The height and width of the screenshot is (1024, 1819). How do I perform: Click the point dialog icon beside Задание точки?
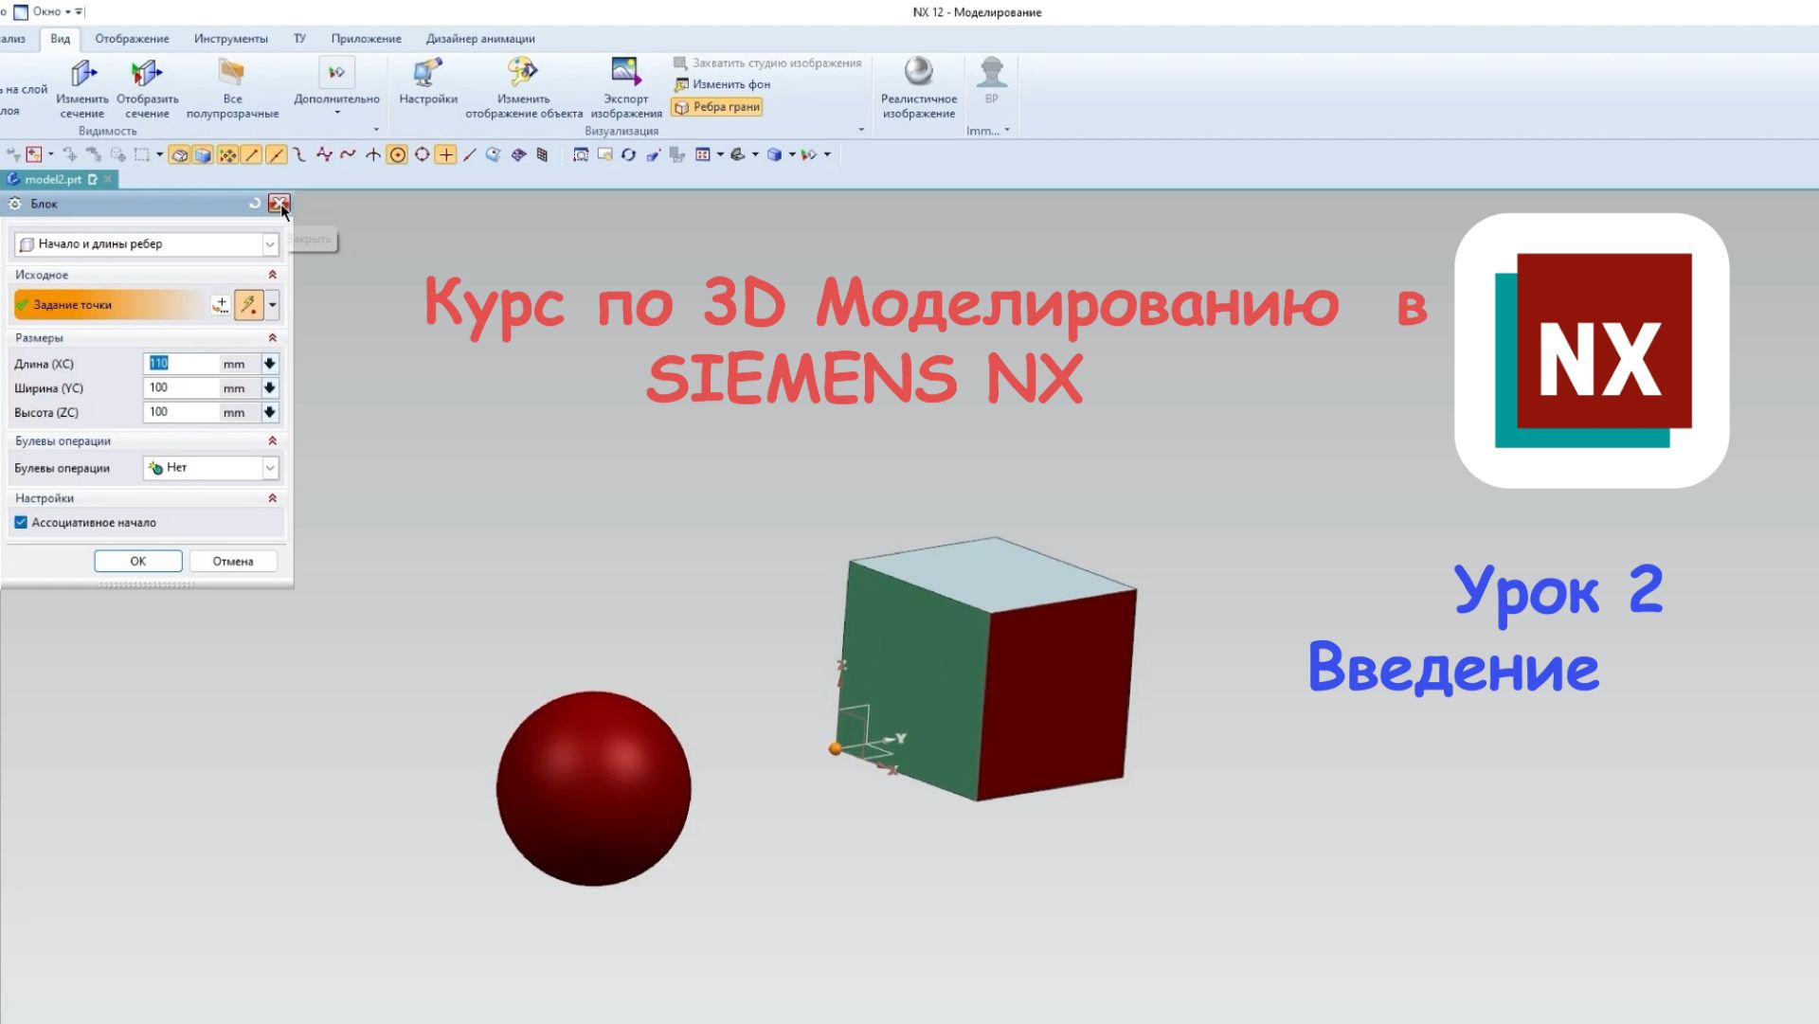pos(221,305)
